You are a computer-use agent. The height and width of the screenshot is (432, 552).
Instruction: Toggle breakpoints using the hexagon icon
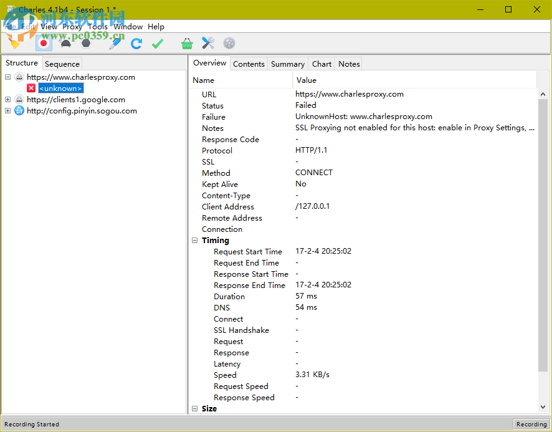[85, 43]
